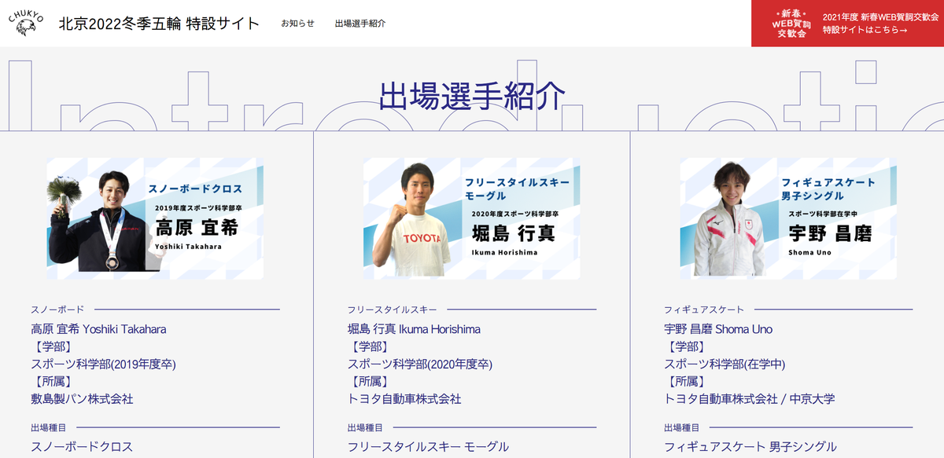Screen dimensions: 944x458
Task: Open the 北京2022冬季五輪 特設サイト title link
Action: [x=159, y=24]
